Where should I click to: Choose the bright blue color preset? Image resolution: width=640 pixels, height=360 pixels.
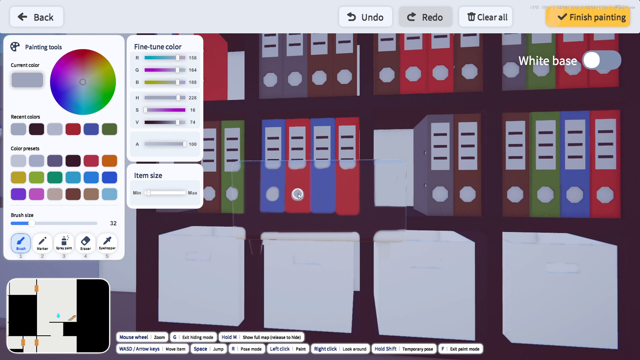(91, 177)
